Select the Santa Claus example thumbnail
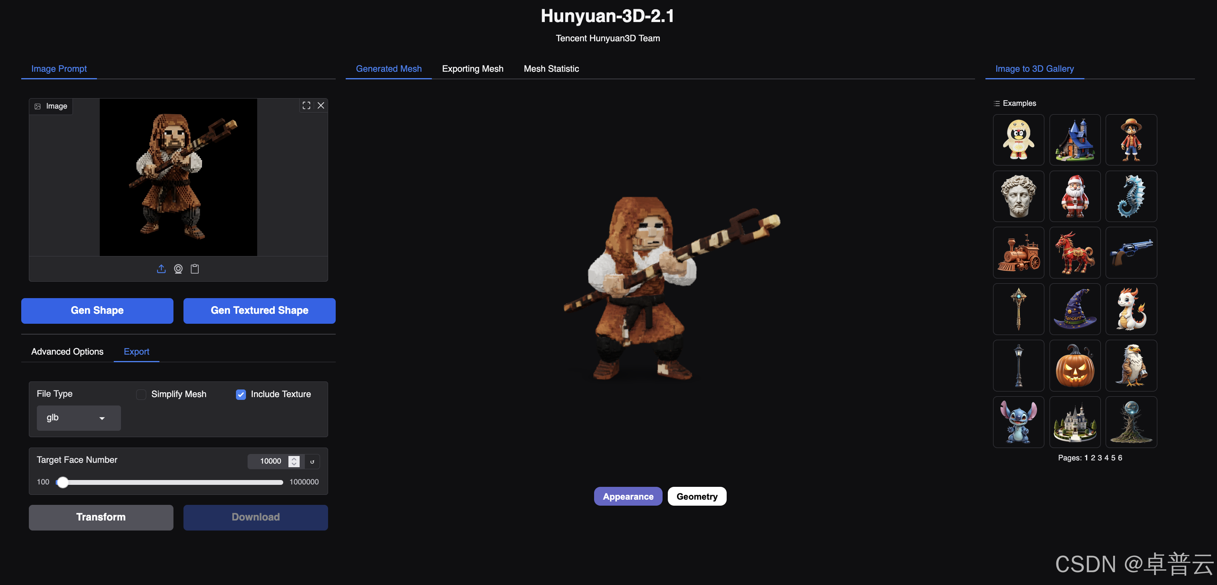 [x=1074, y=196]
